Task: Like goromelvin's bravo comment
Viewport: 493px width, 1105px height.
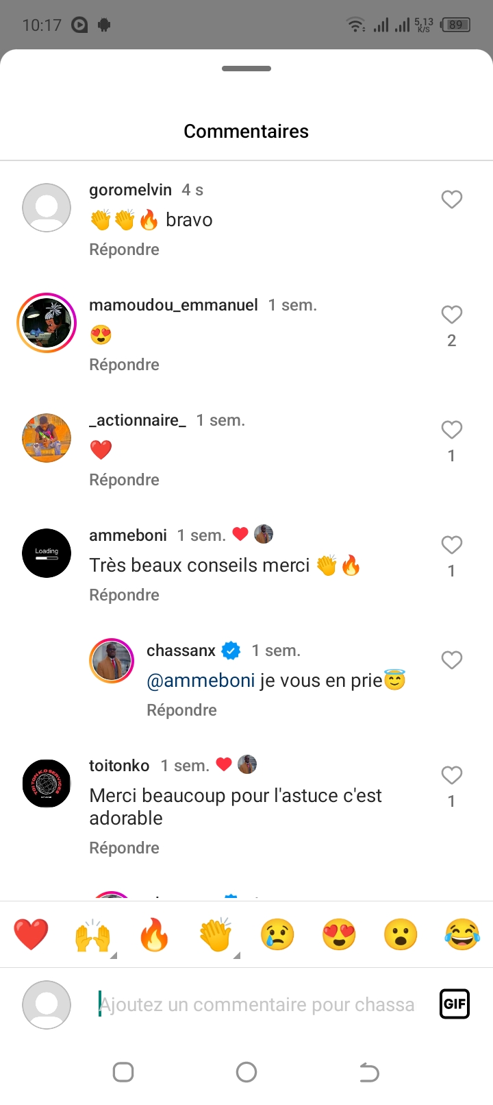Action: coord(451,199)
